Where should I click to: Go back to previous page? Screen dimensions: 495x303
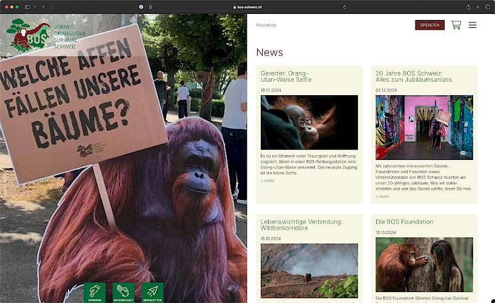tap(44, 7)
